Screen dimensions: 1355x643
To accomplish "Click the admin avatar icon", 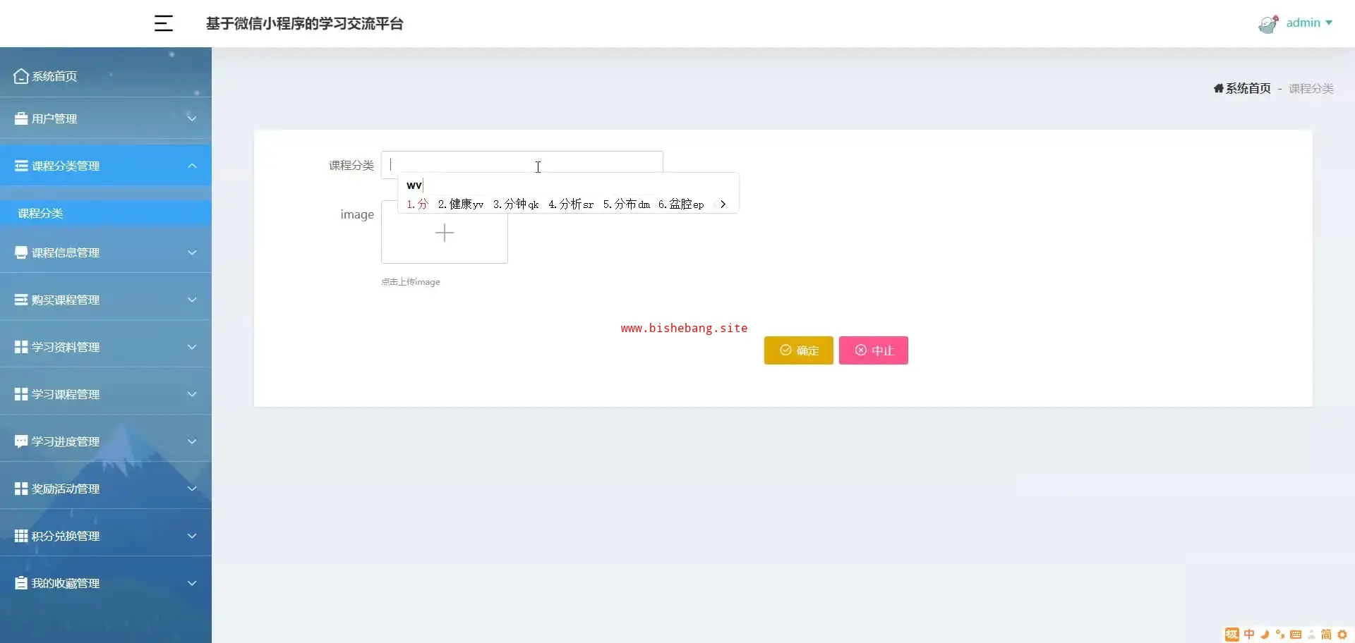I will [1268, 24].
